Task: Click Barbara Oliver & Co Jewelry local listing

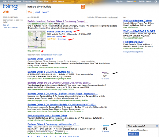Action: (x=60, y=32)
